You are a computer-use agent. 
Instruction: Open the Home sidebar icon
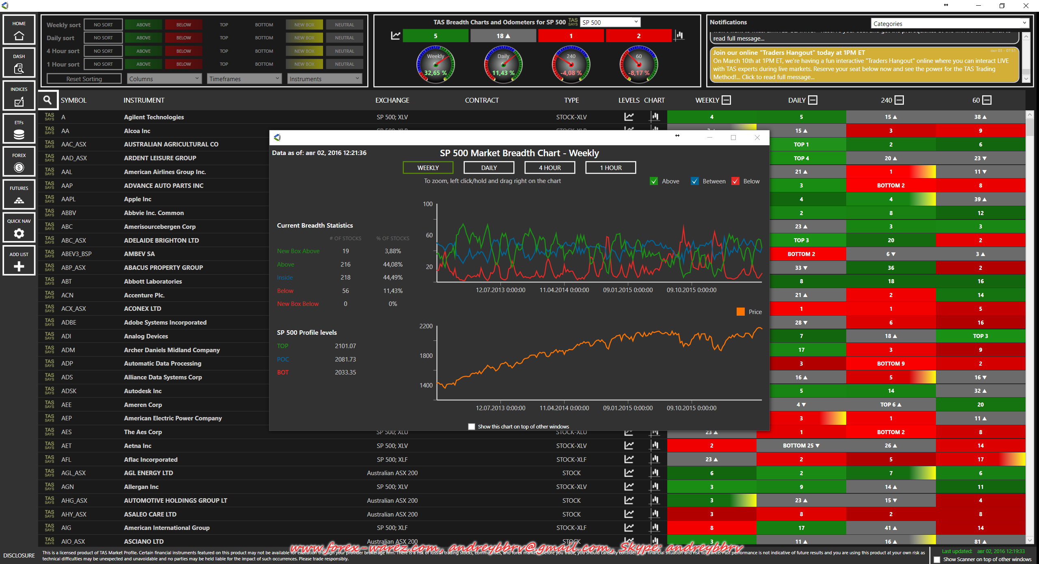(19, 30)
